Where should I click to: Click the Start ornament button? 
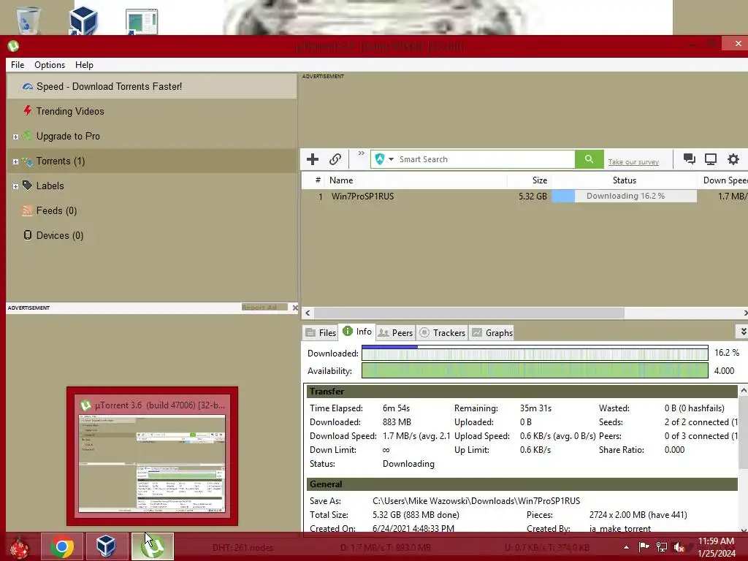[x=20, y=547]
